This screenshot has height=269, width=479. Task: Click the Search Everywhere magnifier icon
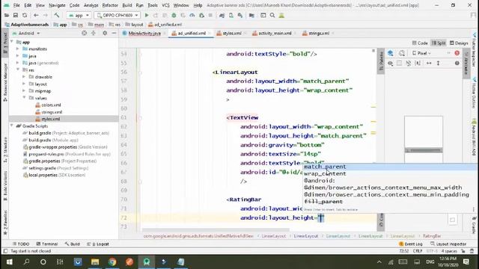272,15
